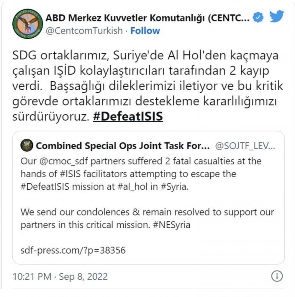Open the @cmoc_sdf mention
Image resolution: width=295 pixels, height=297 pixels.
tap(64, 161)
